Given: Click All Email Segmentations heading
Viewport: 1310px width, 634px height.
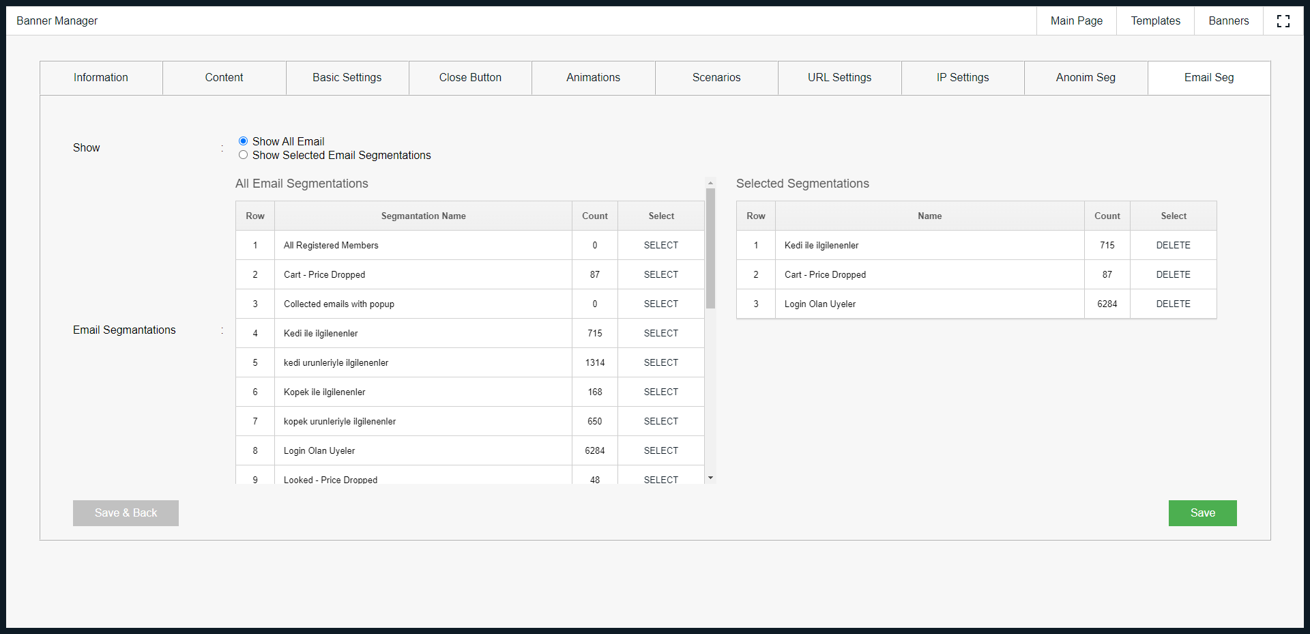Looking at the screenshot, I should 302,184.
